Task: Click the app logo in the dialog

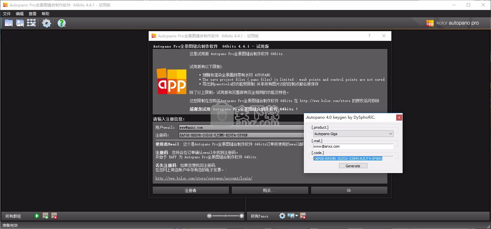Action: (172, 81)
